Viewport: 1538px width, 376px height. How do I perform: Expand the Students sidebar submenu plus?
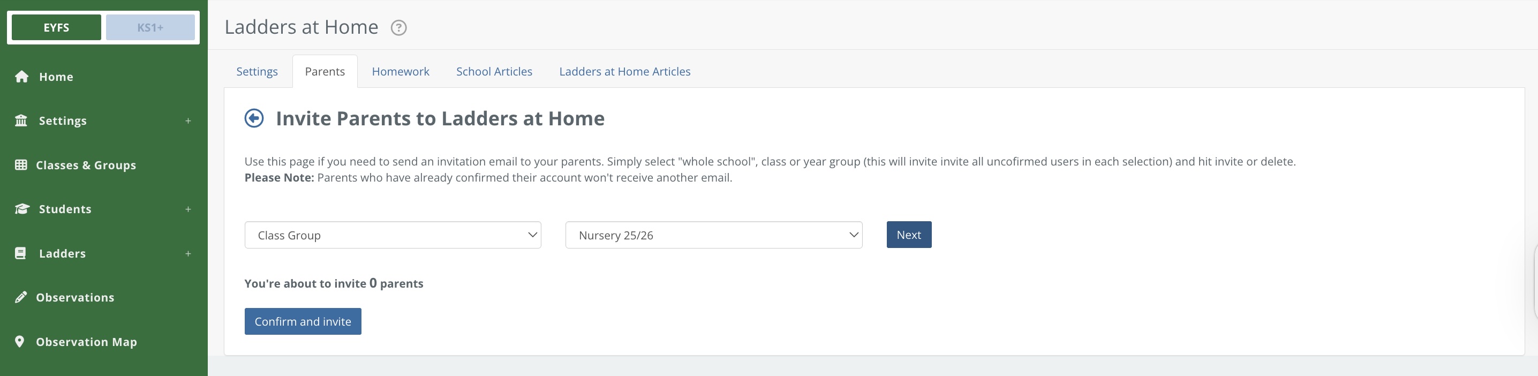pyautogui.click(x=188, y=209)
